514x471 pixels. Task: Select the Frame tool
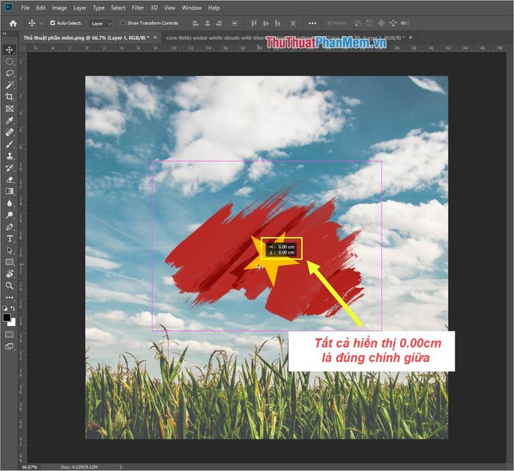click(x=9, y=109)
